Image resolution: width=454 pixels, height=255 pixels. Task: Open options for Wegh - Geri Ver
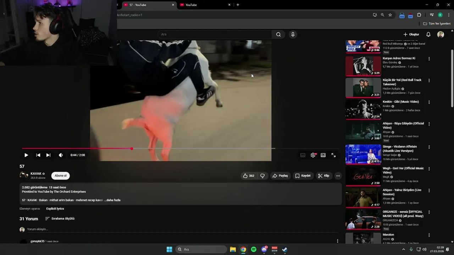[x=429, y=169]
